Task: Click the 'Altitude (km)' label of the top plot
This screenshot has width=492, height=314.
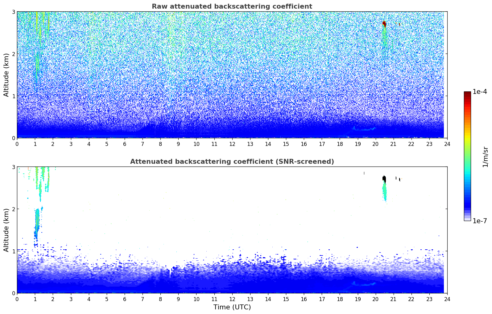Action: pos(6,75)
